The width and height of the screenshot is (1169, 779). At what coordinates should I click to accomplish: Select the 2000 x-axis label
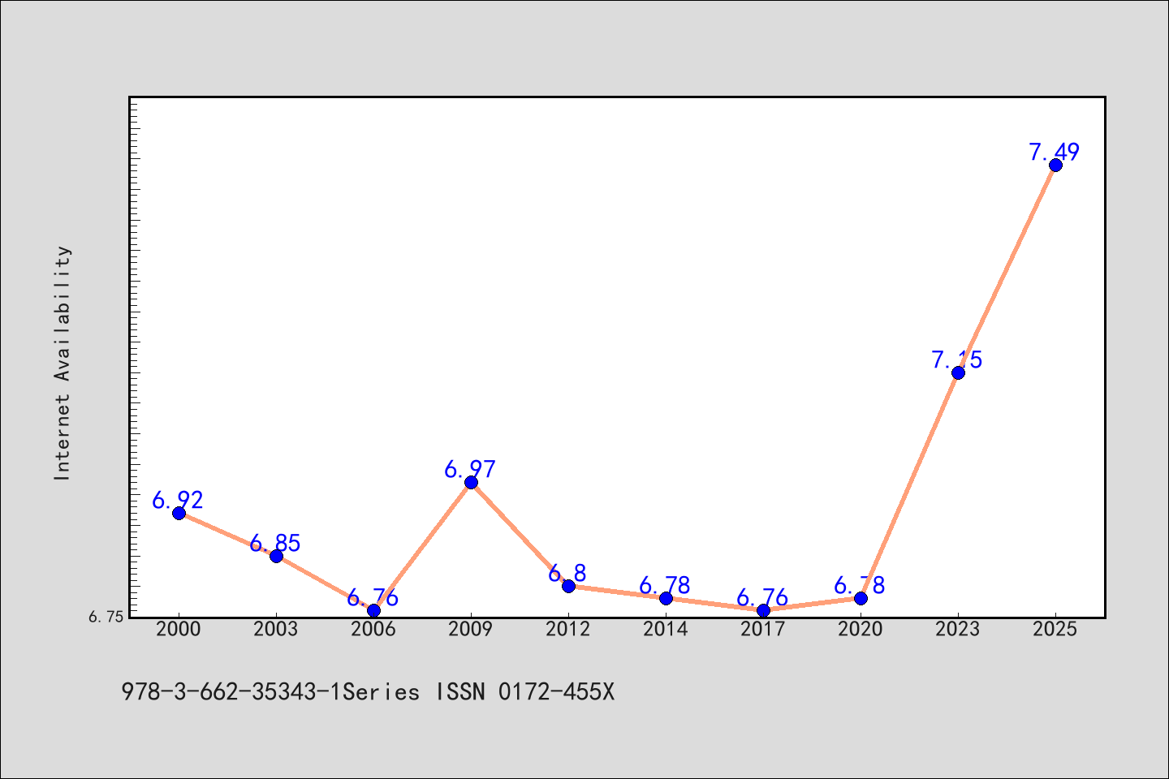[x=179, y=629]
